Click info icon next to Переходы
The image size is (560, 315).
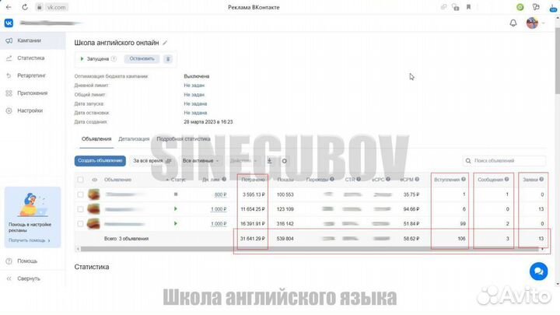point(332,180)
